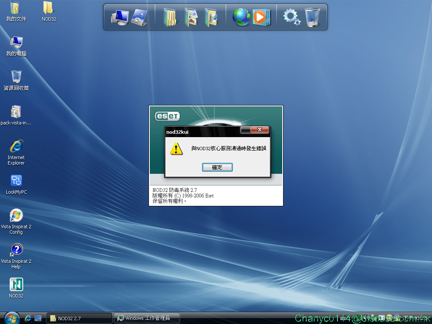This screenshot has width=432, height=324.
Task: Click the nod32kui dialog title bar
Action: (202, 132)
